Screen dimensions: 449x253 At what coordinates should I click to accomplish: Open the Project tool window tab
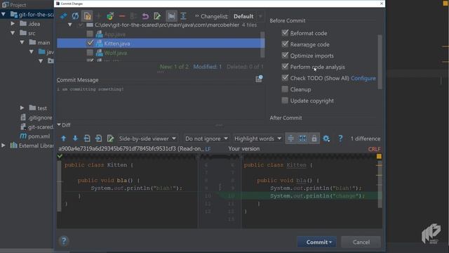point(14,5)
